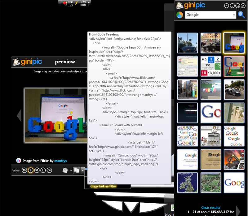248x216 pixels.
Task: Click the red ball icon on the IME bar
Action: tap(65, 3)
